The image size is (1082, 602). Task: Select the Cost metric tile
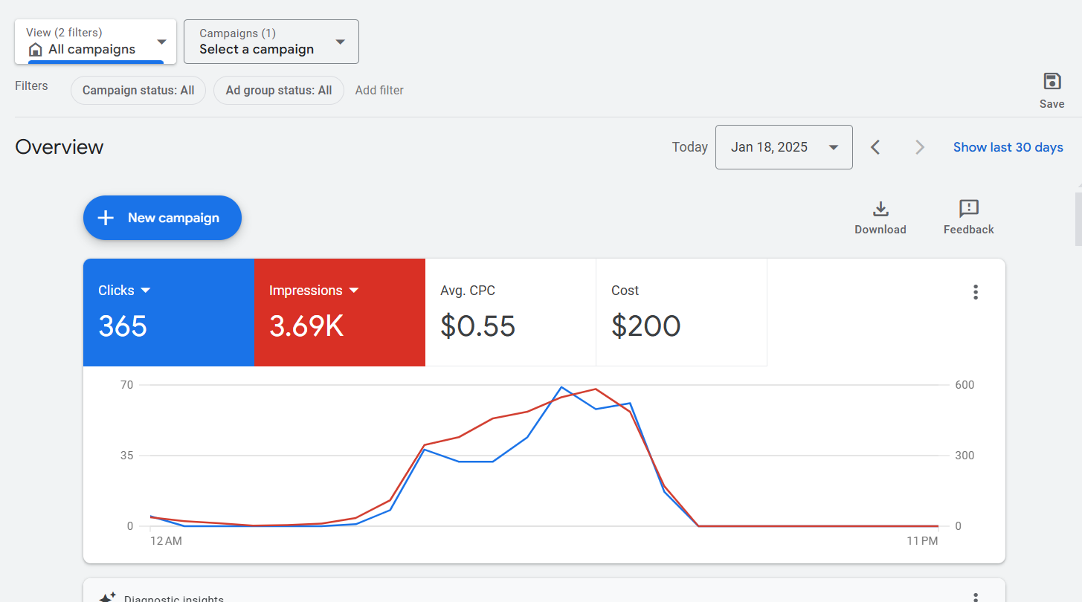pos(681,312)
